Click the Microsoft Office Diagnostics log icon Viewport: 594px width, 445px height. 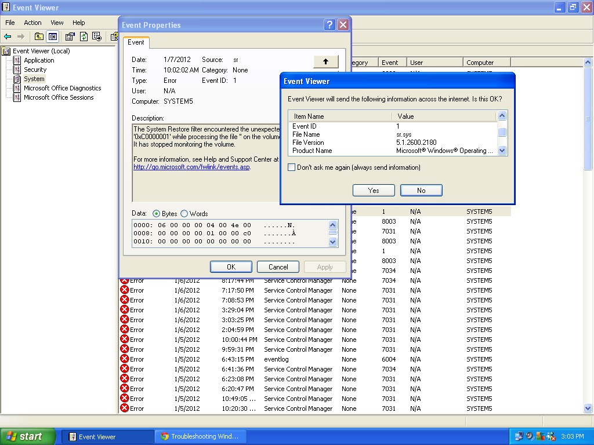pos(17,88)
